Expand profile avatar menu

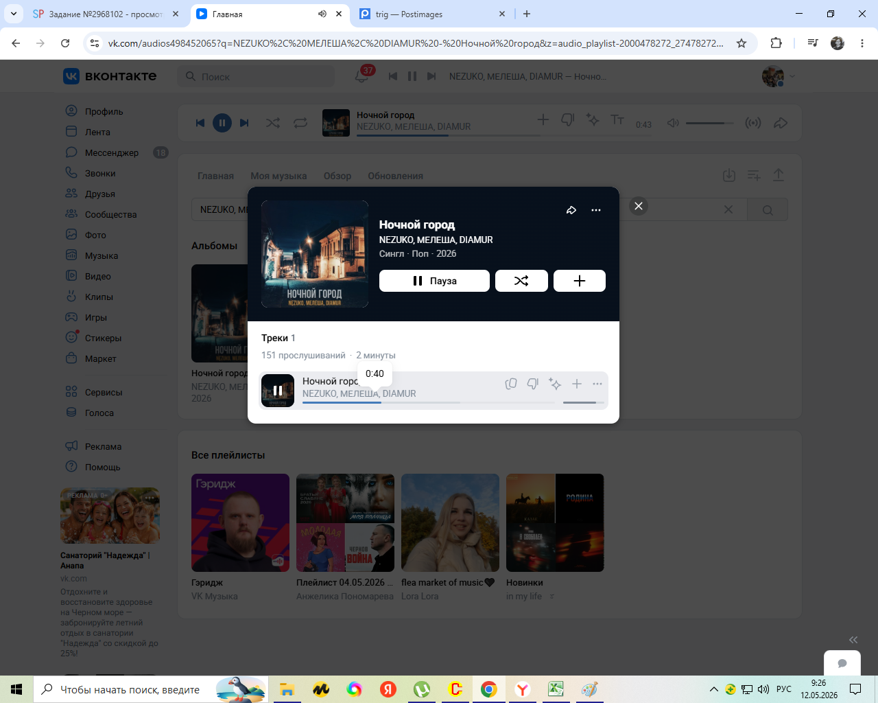tap(779, 76)
